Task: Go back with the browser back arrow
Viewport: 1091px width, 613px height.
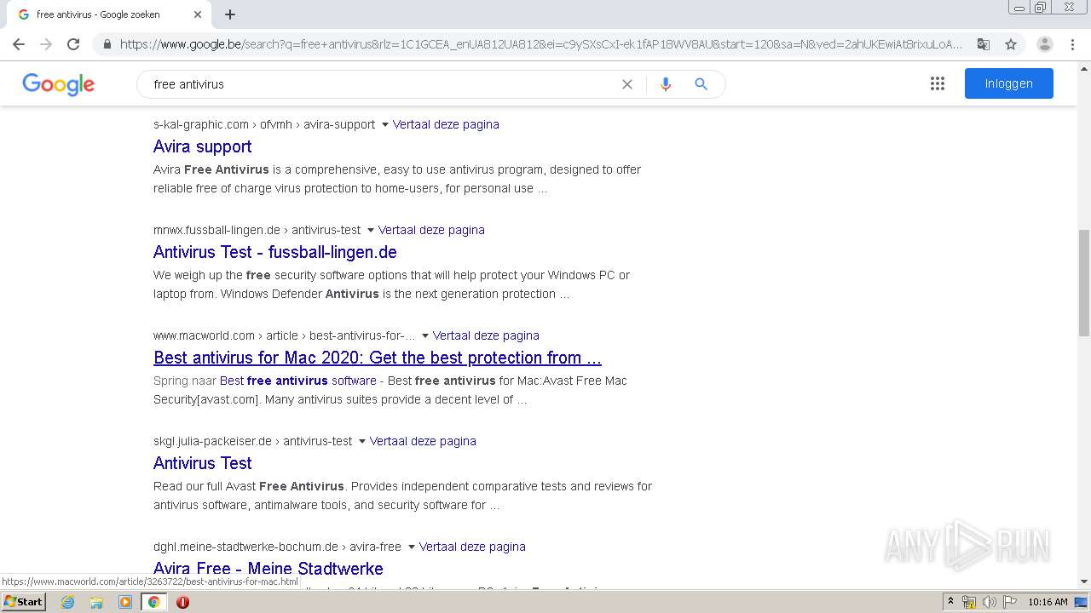Action: (x=19, y=44)
